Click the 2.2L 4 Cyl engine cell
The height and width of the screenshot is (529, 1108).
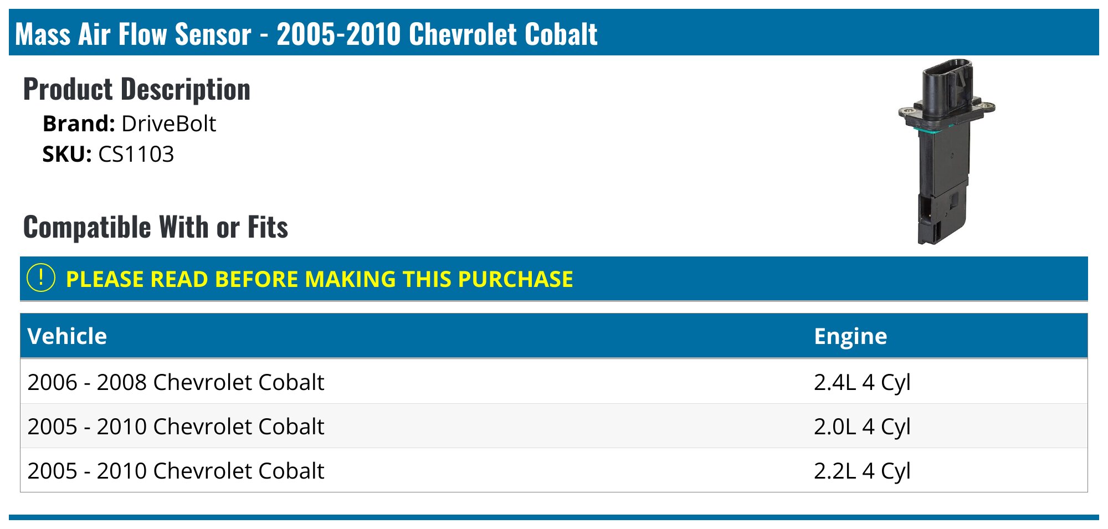coord(862,471)
